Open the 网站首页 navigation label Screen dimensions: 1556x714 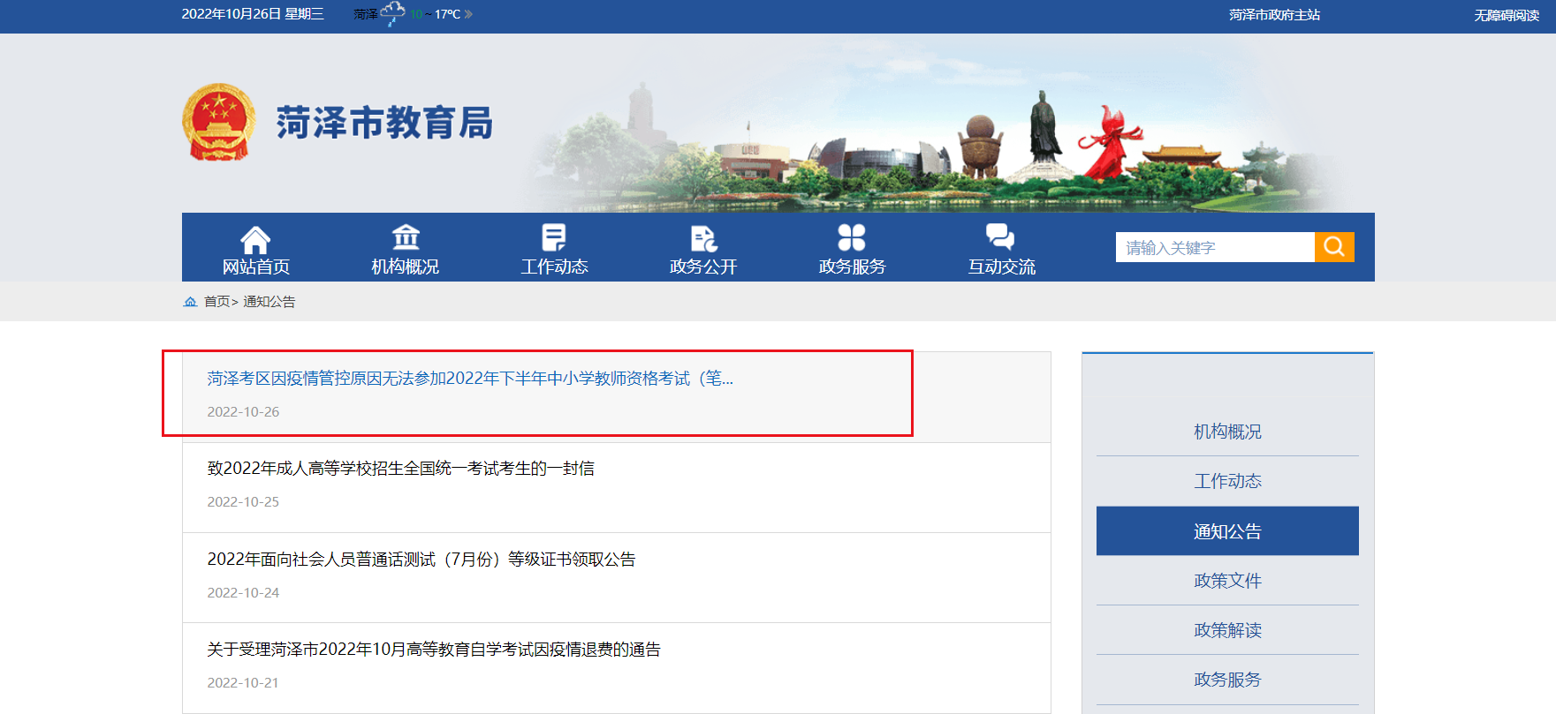pyautogui.click(x=255, y=267)
